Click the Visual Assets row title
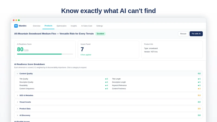 coord(25,102)
